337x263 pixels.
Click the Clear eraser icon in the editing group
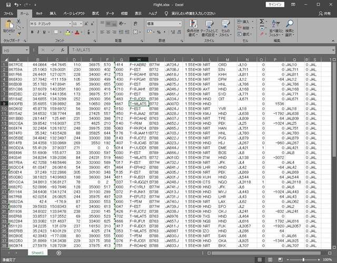pyautogui.click(x=262, y=34)
